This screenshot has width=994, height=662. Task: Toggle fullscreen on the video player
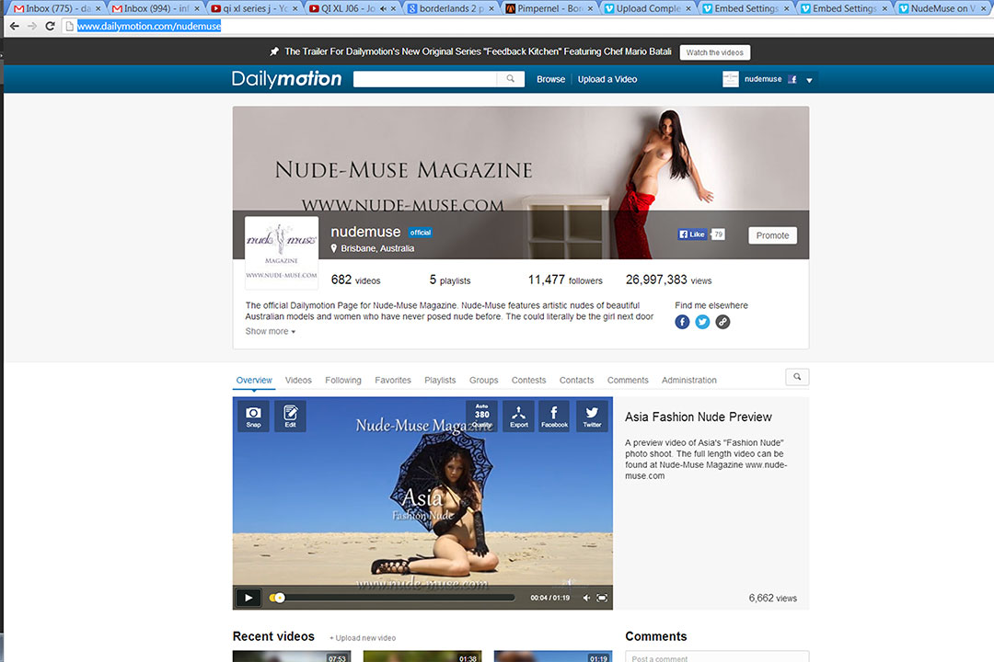602,598
